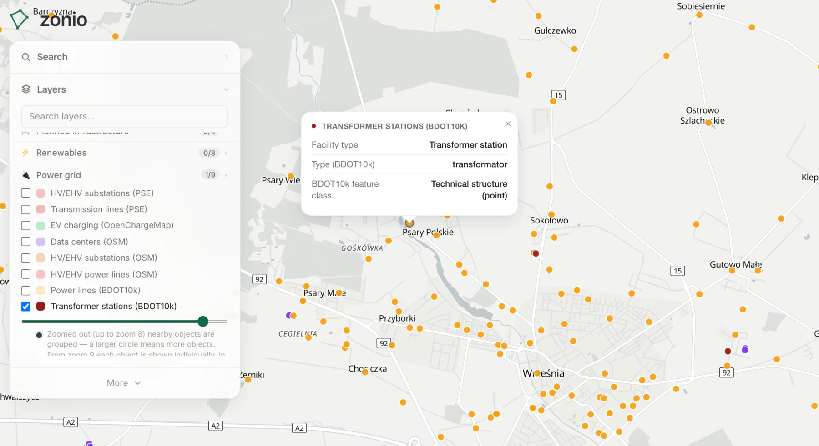The image size is (819, 446).
Task: Focus the Search layers input field
Action: (x=125, y=117)
